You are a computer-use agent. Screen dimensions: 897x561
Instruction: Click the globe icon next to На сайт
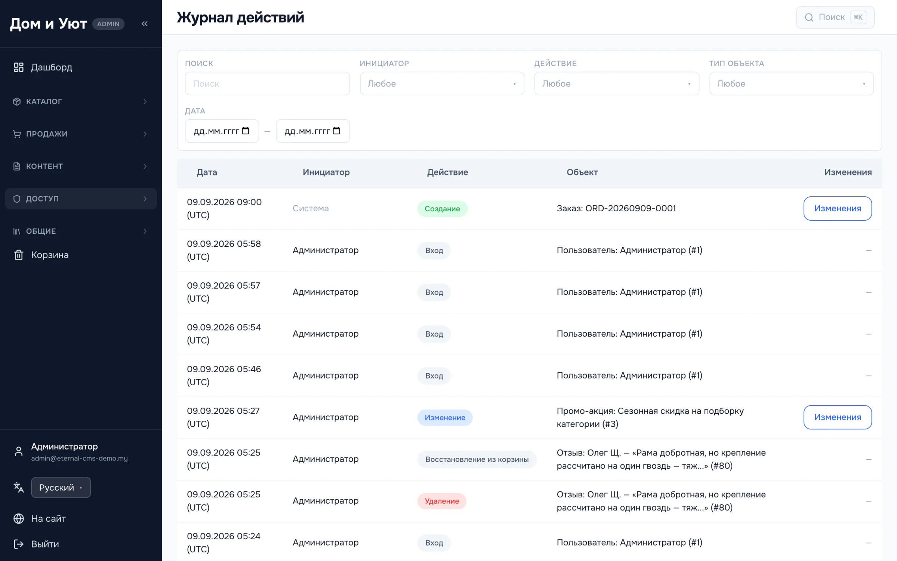point(18,519)
